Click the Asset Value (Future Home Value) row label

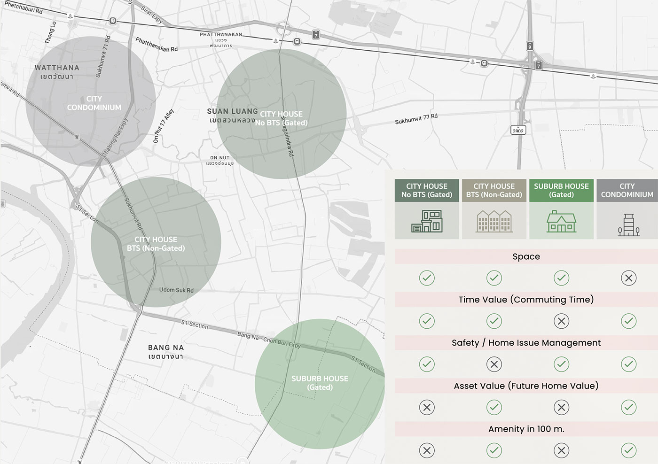click(x=526, y=386)
